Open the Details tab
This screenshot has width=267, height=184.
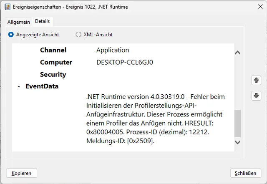point(43,21)
